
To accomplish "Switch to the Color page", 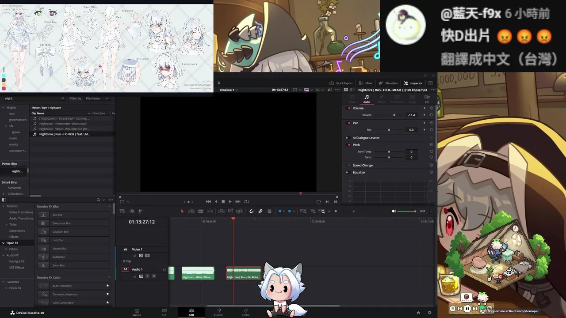I will [x=246, y=312].
